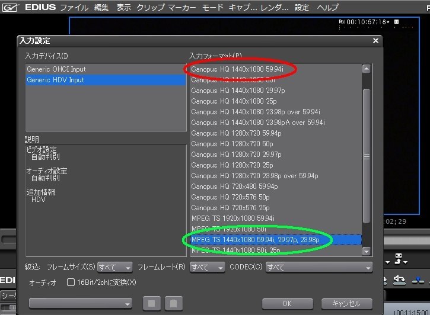Click the format list scrollbar thumb

367,156
